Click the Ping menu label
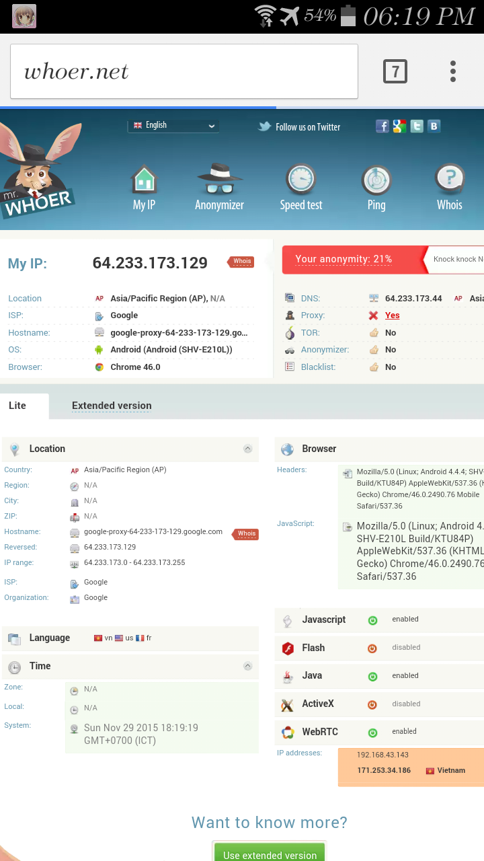Screen dimensions: 484x861 [376, 205]
